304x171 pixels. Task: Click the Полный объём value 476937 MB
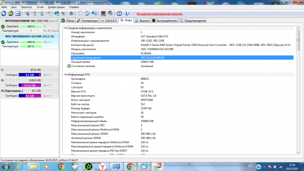coord(147,62)
